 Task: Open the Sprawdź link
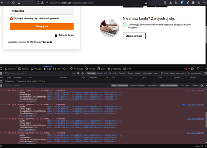point(48,42)
